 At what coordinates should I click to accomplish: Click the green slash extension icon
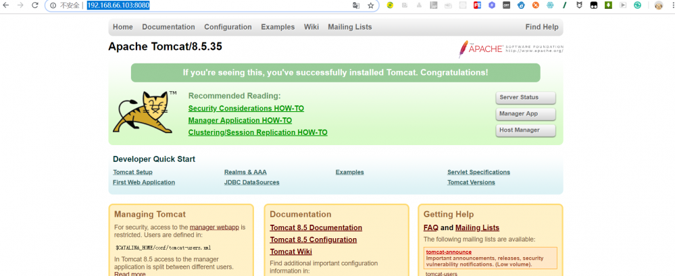tap(564, 5)
